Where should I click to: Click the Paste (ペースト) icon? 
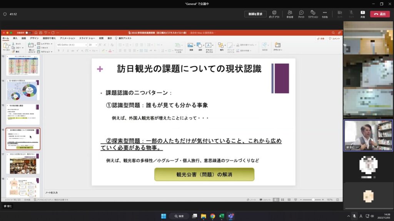click(x=6, y=46)
